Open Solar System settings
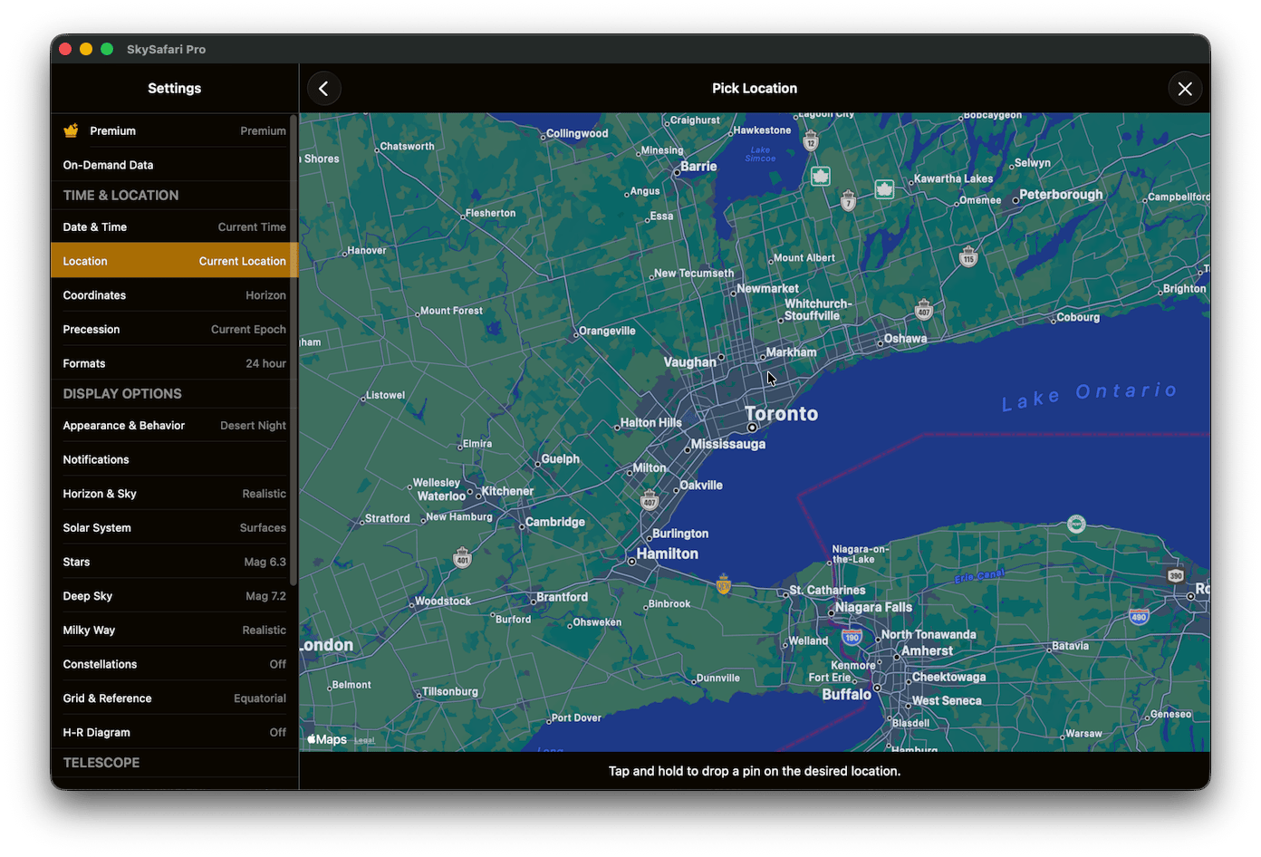This screenshot has height=857, width=1261. click(174, 528)
